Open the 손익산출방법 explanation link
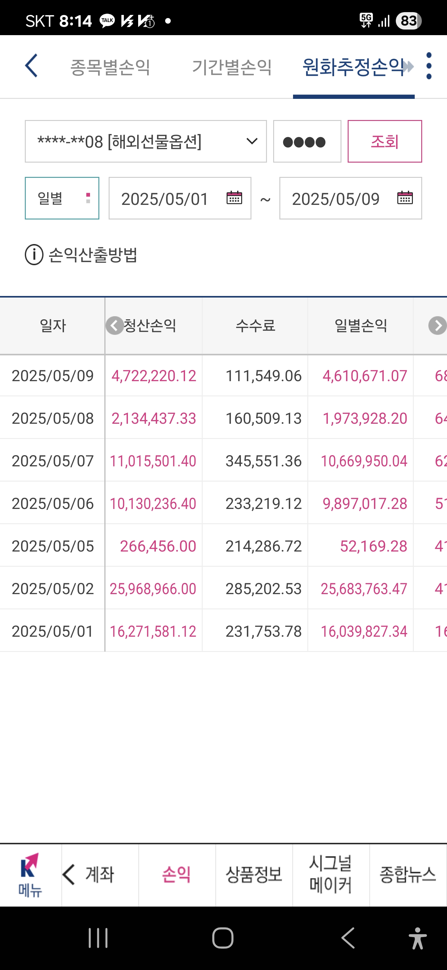 point(93,255)
